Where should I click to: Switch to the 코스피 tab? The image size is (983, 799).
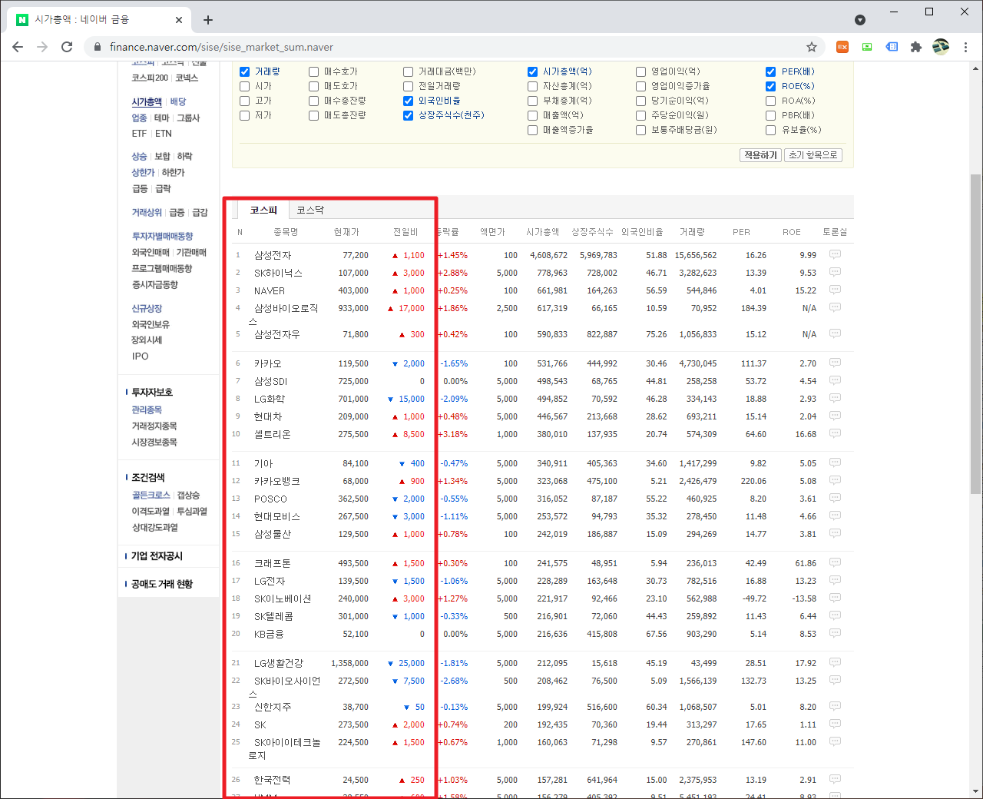pyautogui.click(x=263, y=210)
